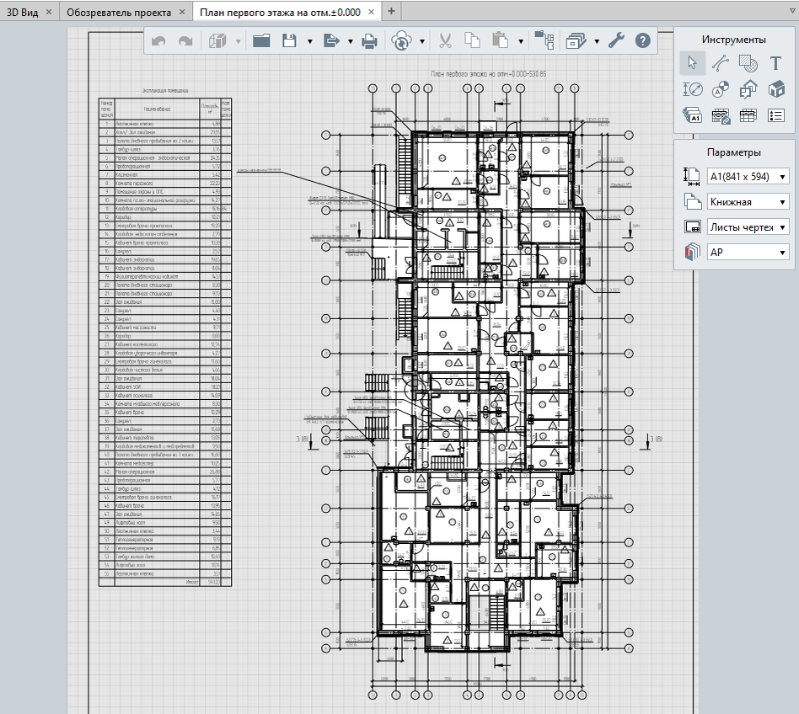Viewport: 799px width, 714px height.
Task: Click the Print icon
Action: pos(371,40)
